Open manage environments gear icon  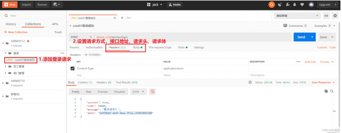coord(335,16)
